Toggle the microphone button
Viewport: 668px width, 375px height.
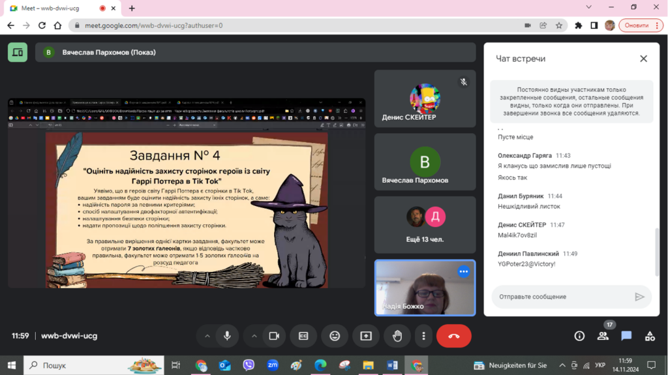[x=227, y=336]
